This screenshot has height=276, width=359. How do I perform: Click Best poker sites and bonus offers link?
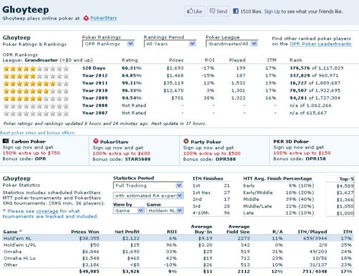pyautogui.click(x=37, y=133)
